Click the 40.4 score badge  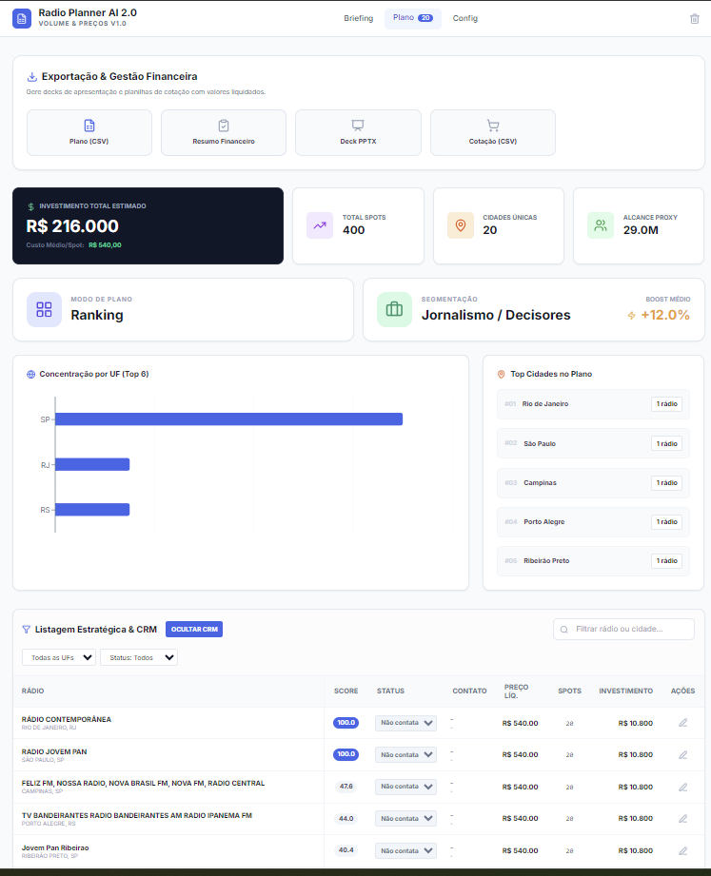346,850
